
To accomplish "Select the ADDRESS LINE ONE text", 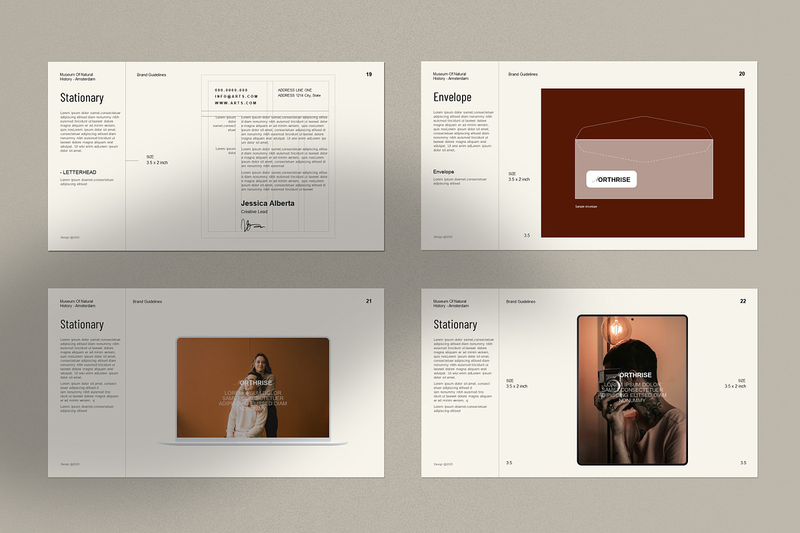I will tap(295, 90).
